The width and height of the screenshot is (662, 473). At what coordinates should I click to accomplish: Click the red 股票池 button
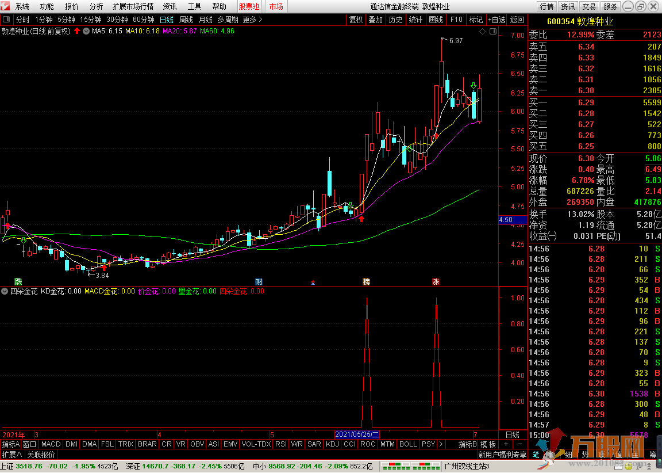coord(249,6)
